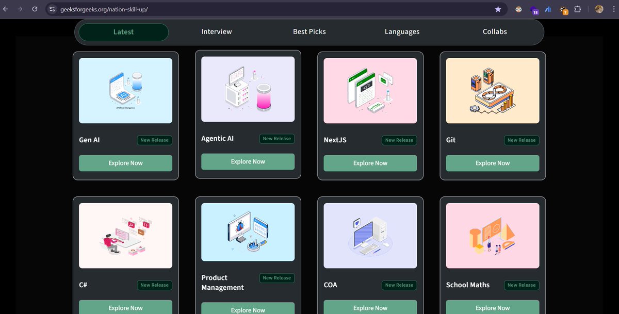This screenshot has height=314, width=619.
Task: Open the orange face extension icon
Action: tap(518, 9)
